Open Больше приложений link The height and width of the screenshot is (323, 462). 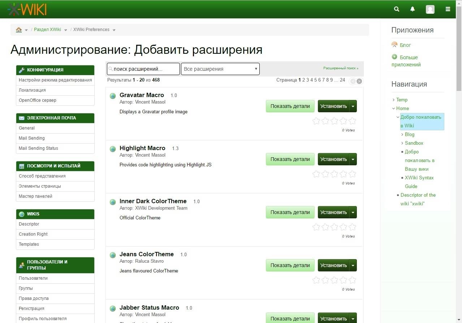(x=406, y=61)
